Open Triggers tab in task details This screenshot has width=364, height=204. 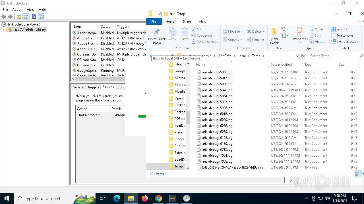pos(93,87)
